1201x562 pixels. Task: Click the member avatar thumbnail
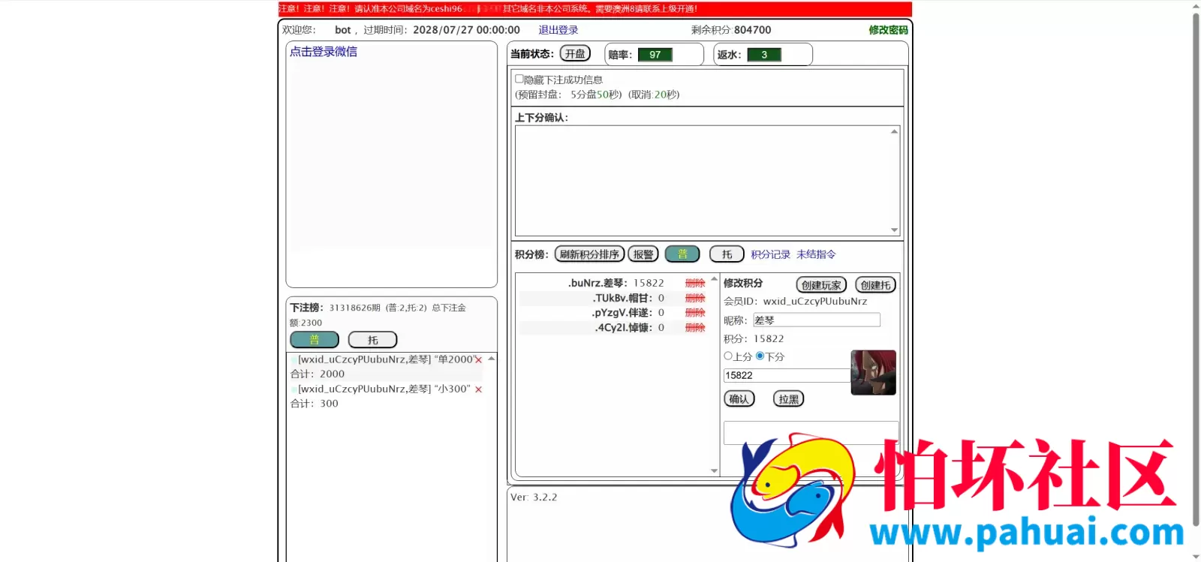click(873, 372)
